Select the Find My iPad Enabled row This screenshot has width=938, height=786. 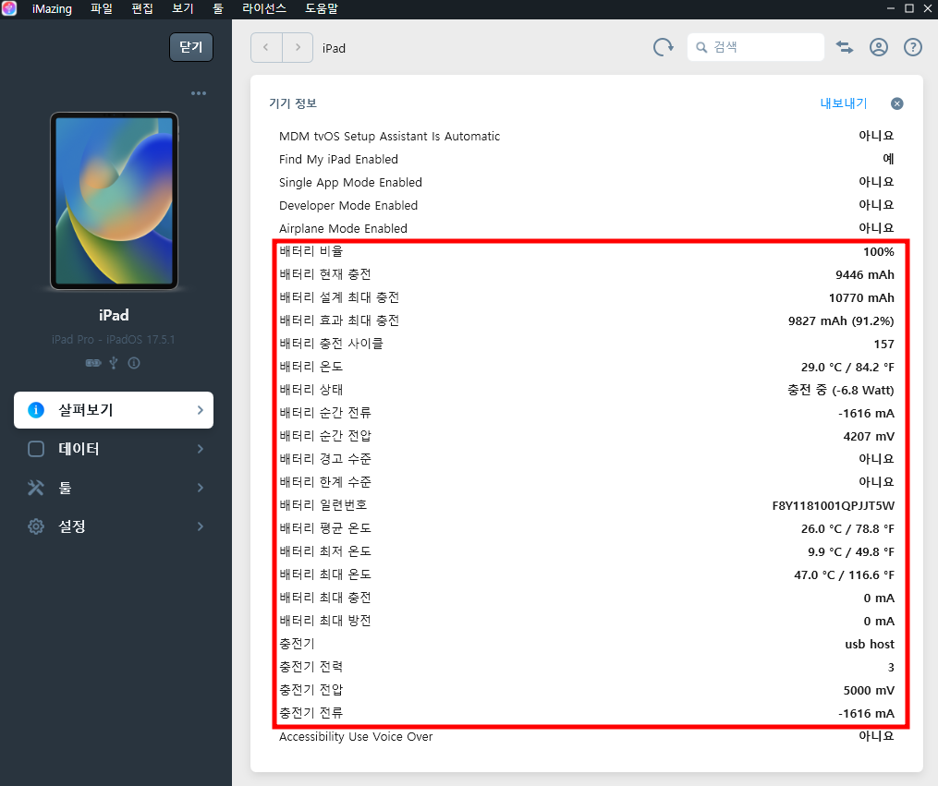click(586, 159)
